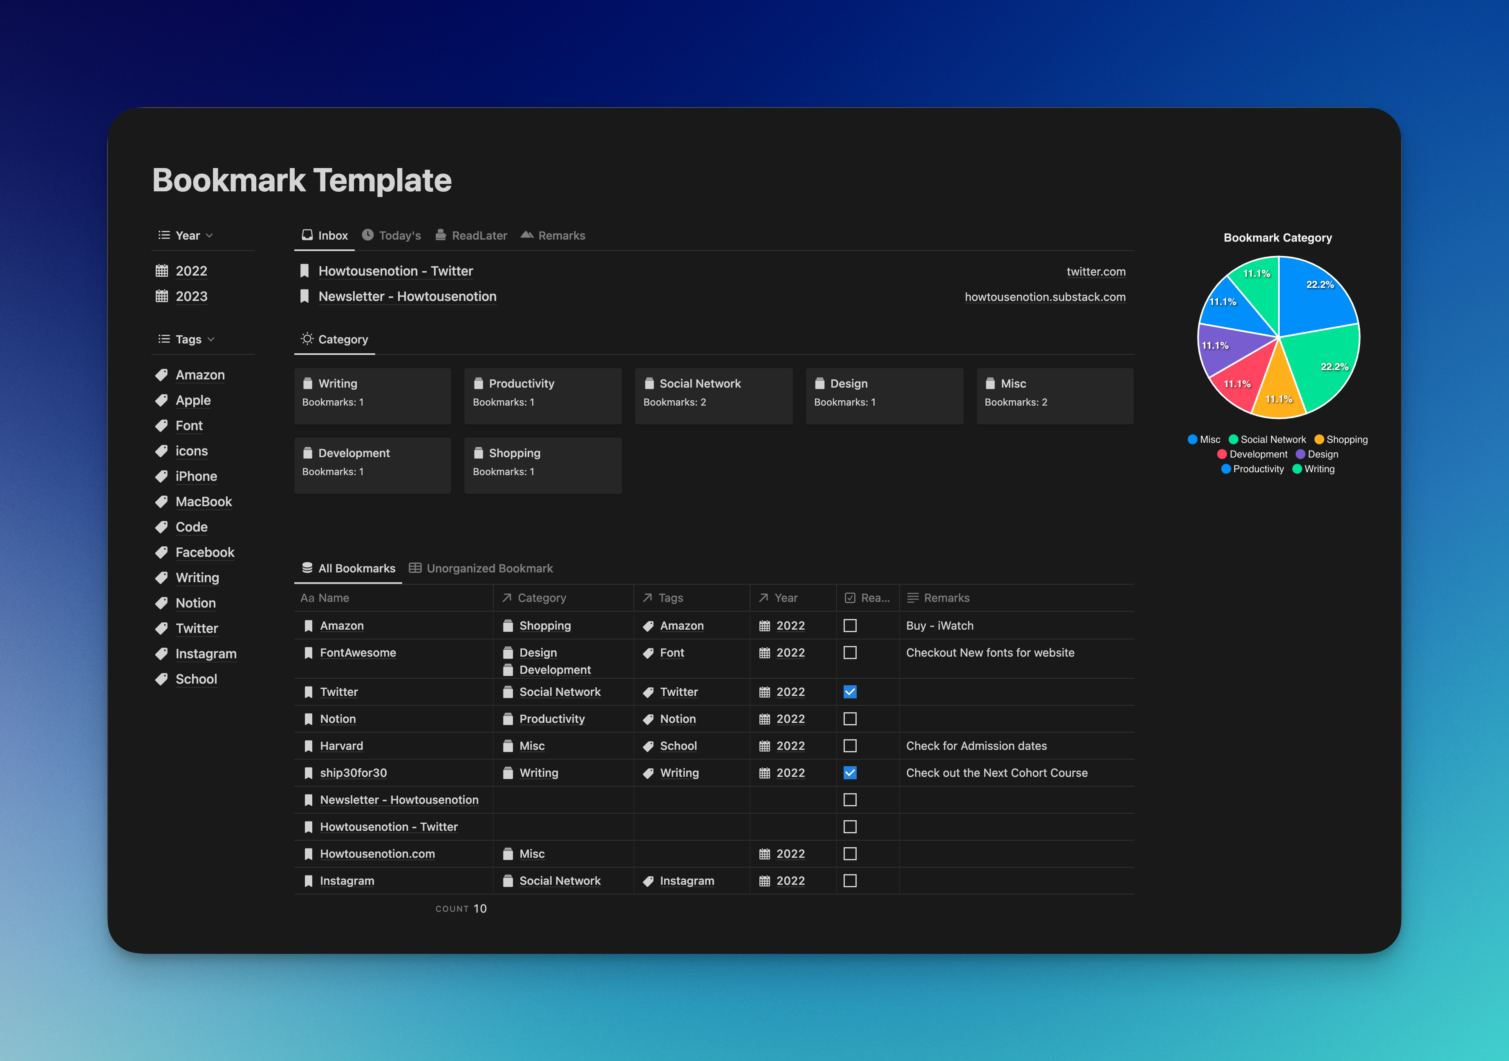Open the Social Network category card
Screen dimensions: 1509x1061
pyautogui.click(x=713, y=396)
